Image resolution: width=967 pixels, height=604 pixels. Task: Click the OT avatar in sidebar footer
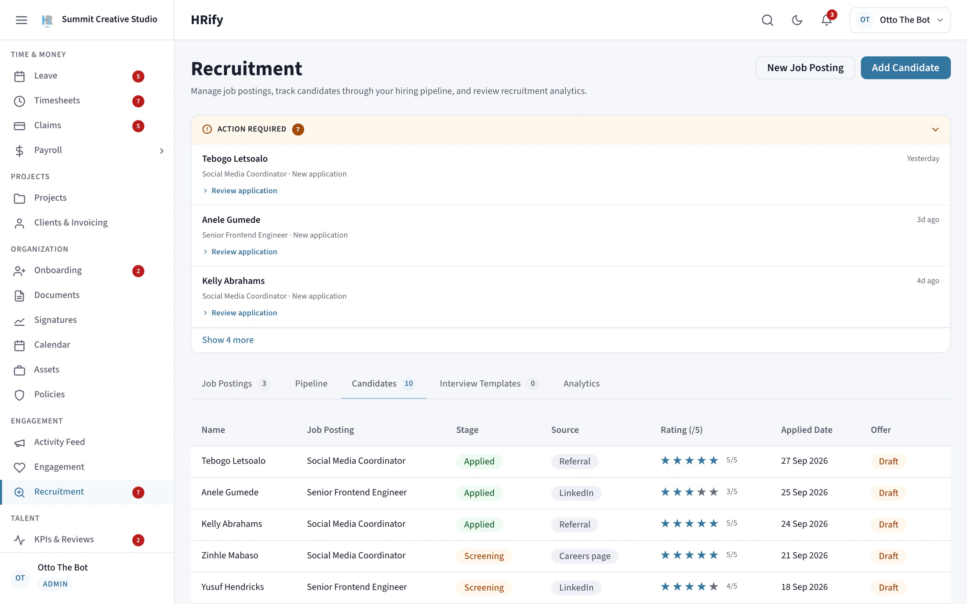coord(20,578)
